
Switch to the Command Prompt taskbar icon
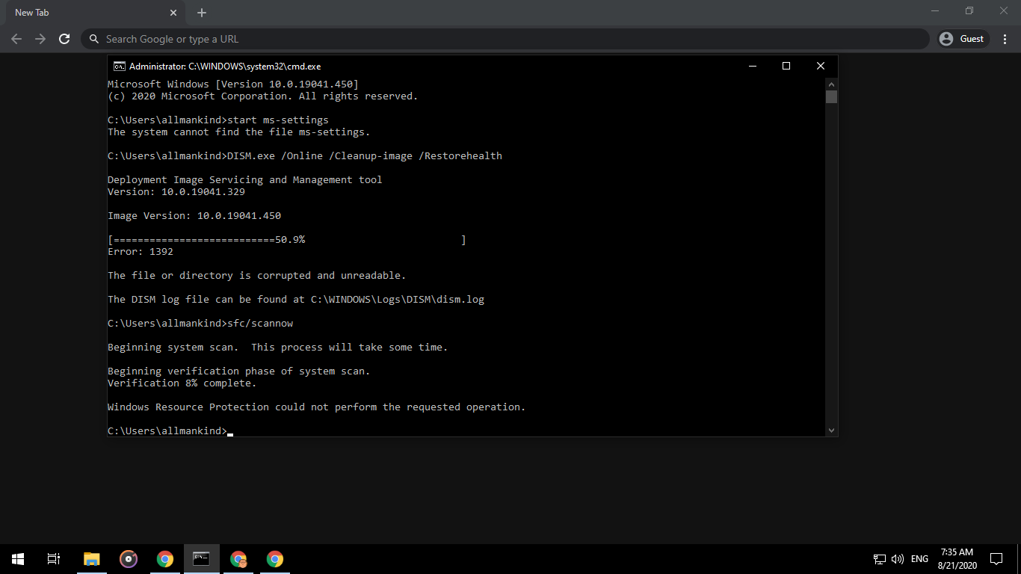201,559
